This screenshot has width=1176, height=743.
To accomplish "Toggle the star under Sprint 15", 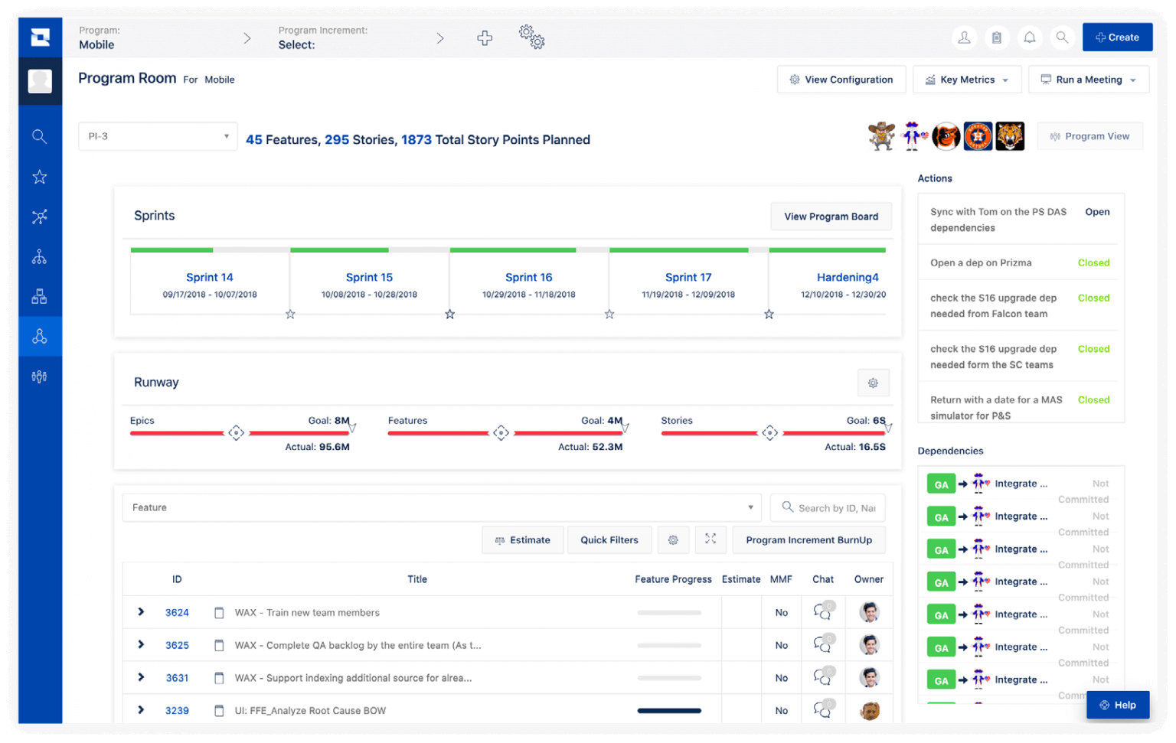I will (450, 314).
